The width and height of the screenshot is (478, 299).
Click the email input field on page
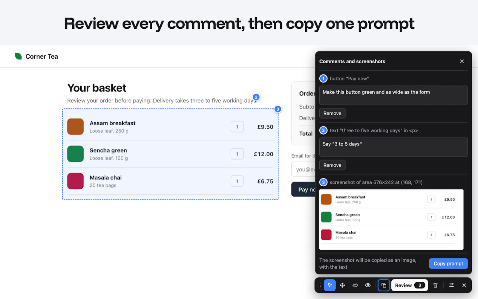click(303, 170)
